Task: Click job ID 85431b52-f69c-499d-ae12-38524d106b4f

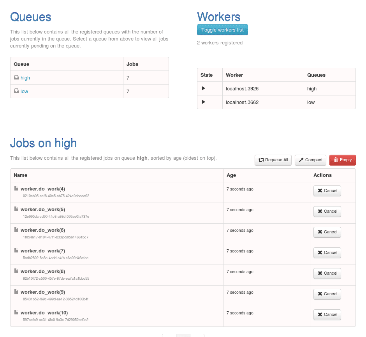Action: point(56,299)
